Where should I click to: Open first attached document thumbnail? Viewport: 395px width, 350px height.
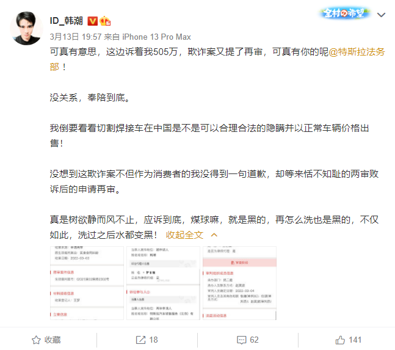(x=87, y=283)
